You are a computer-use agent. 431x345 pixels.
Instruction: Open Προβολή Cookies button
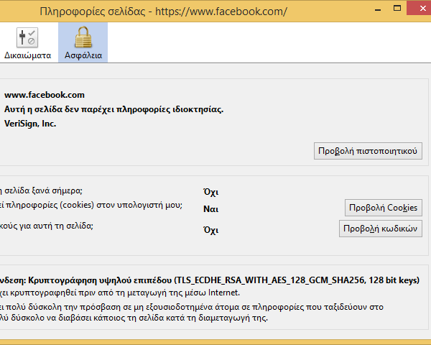click(x=384, y=208)
